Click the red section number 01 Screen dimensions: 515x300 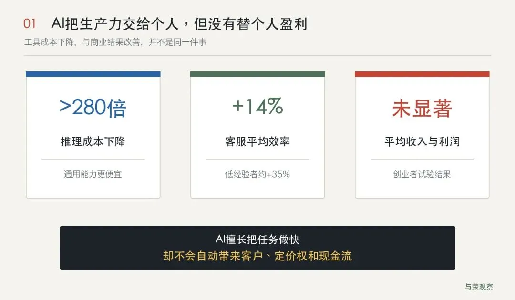29,24
